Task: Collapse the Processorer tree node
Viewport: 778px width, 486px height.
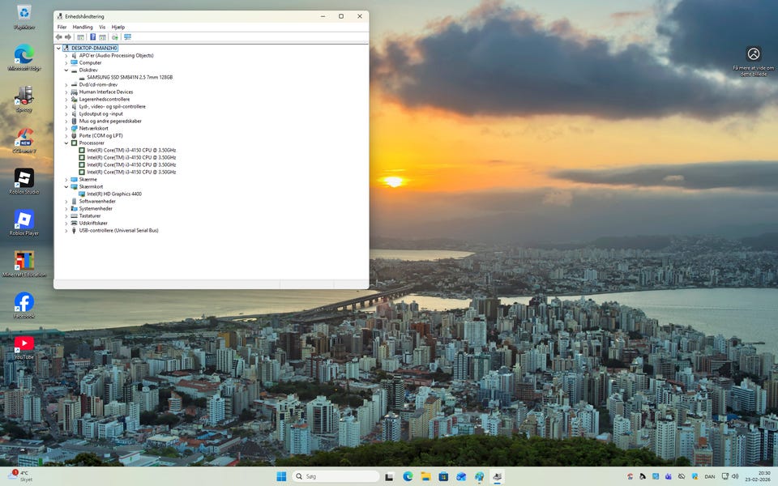Action: point(66,143)
